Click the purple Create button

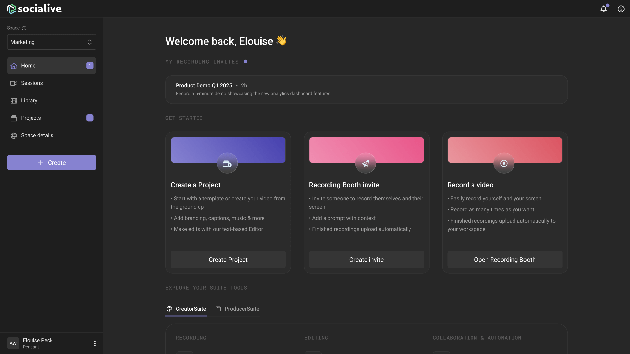(52, 163)
